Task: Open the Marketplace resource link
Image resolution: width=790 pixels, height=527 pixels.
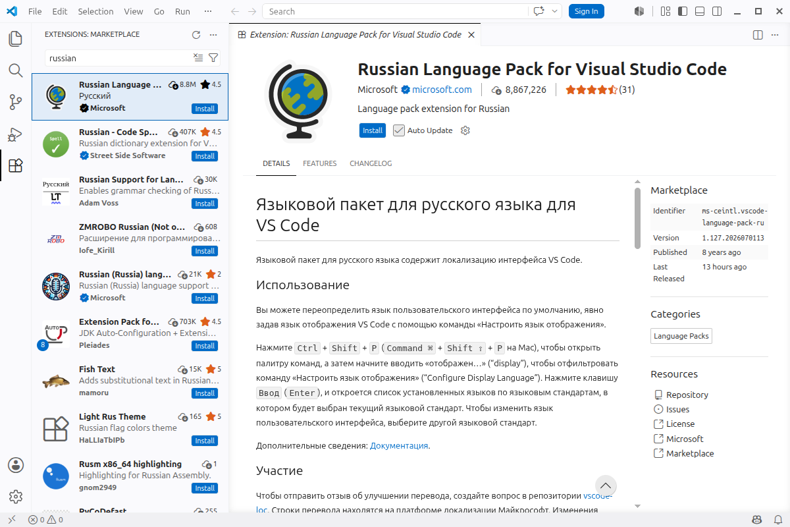Action: [690, 453]
